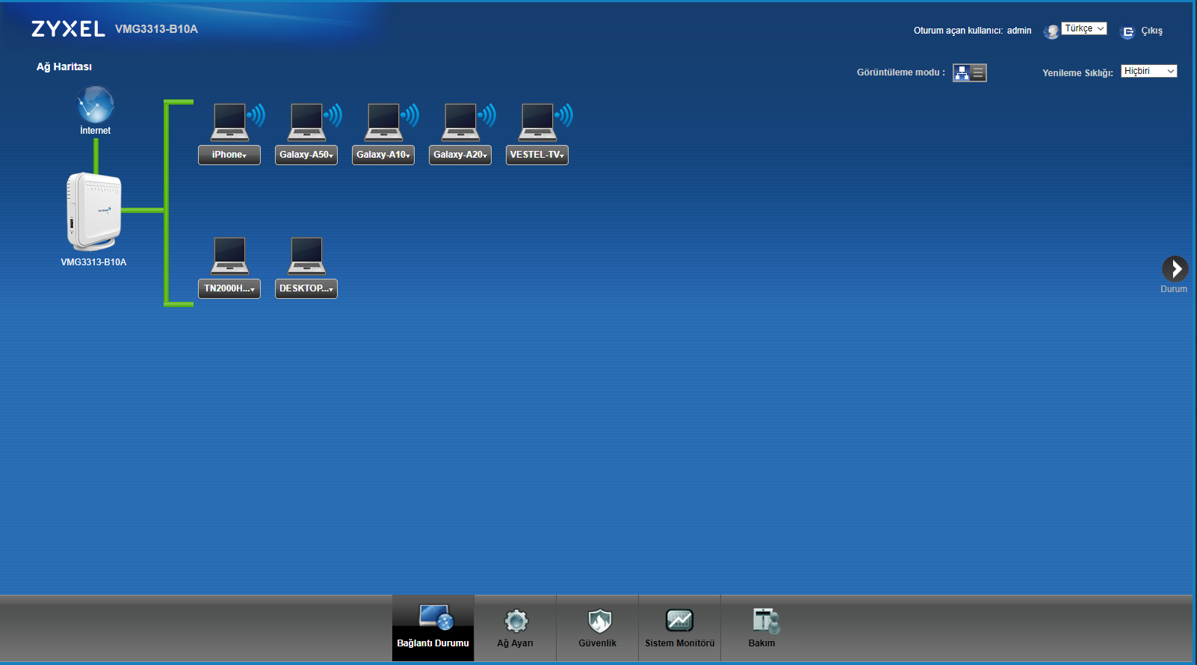This screenshot has width=1197, height=665.
Task: Select the iPhone laptop device icon
Action: [229, 123]
